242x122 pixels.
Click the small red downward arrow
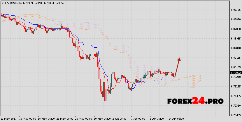point(173,75)
